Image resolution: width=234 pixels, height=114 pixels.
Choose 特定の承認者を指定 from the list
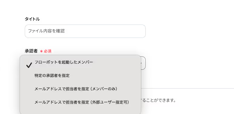click(52, 75)
